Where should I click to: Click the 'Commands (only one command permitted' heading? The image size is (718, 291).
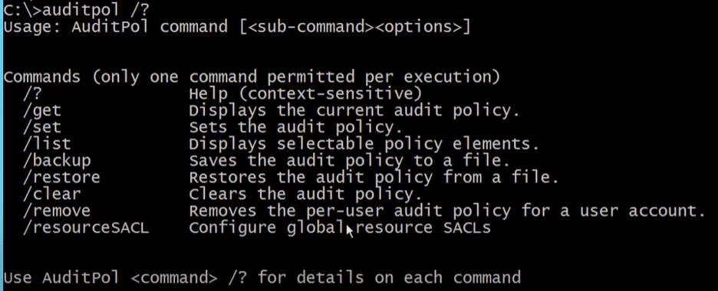pos(252,77)
